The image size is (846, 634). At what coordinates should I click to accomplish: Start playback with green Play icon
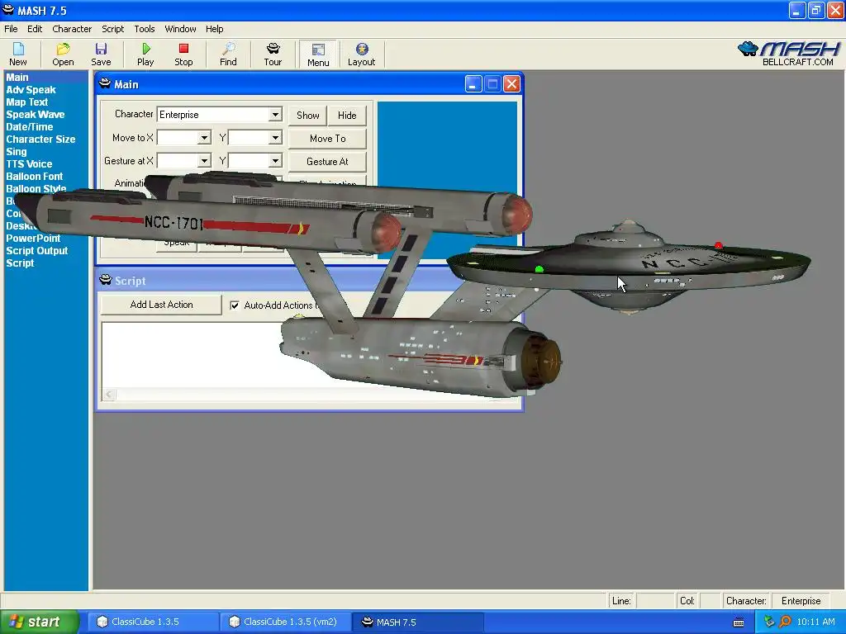[145, 54]
